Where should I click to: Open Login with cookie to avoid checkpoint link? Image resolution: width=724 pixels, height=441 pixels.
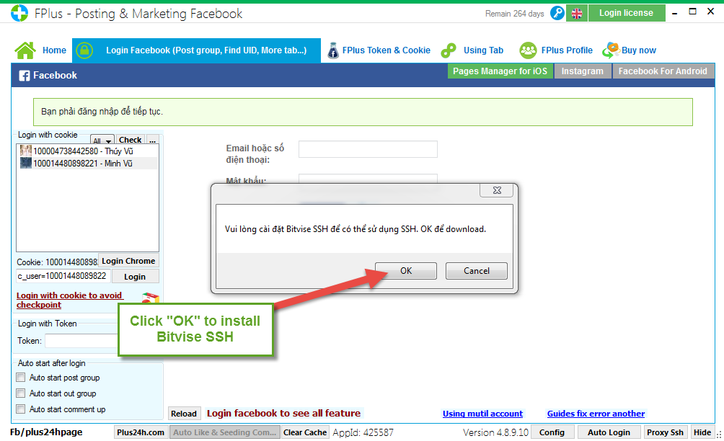tap(70, 300)
